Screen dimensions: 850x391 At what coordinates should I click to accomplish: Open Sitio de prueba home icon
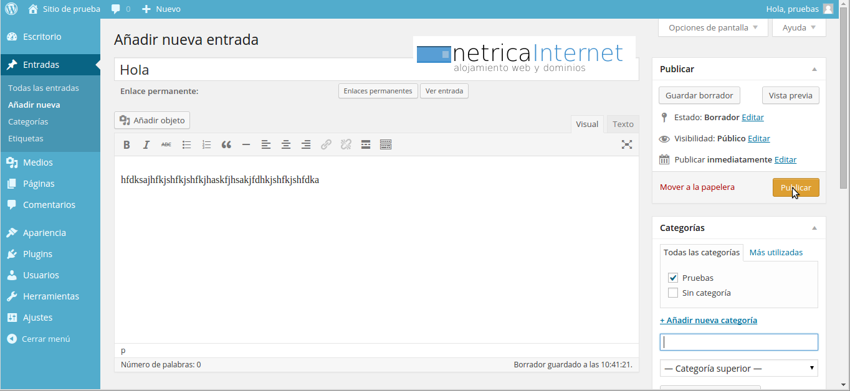click(x=33, y=9)
